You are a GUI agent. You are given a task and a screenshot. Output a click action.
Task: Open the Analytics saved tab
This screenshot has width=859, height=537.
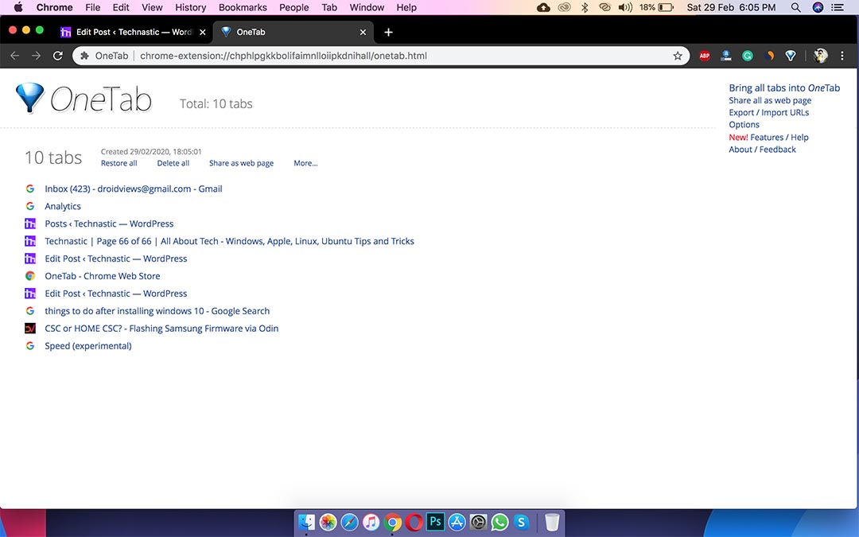click(x=63, y=206)
